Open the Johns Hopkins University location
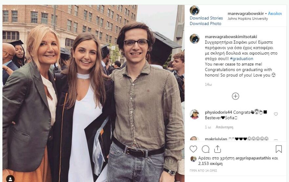 [248, 19]
